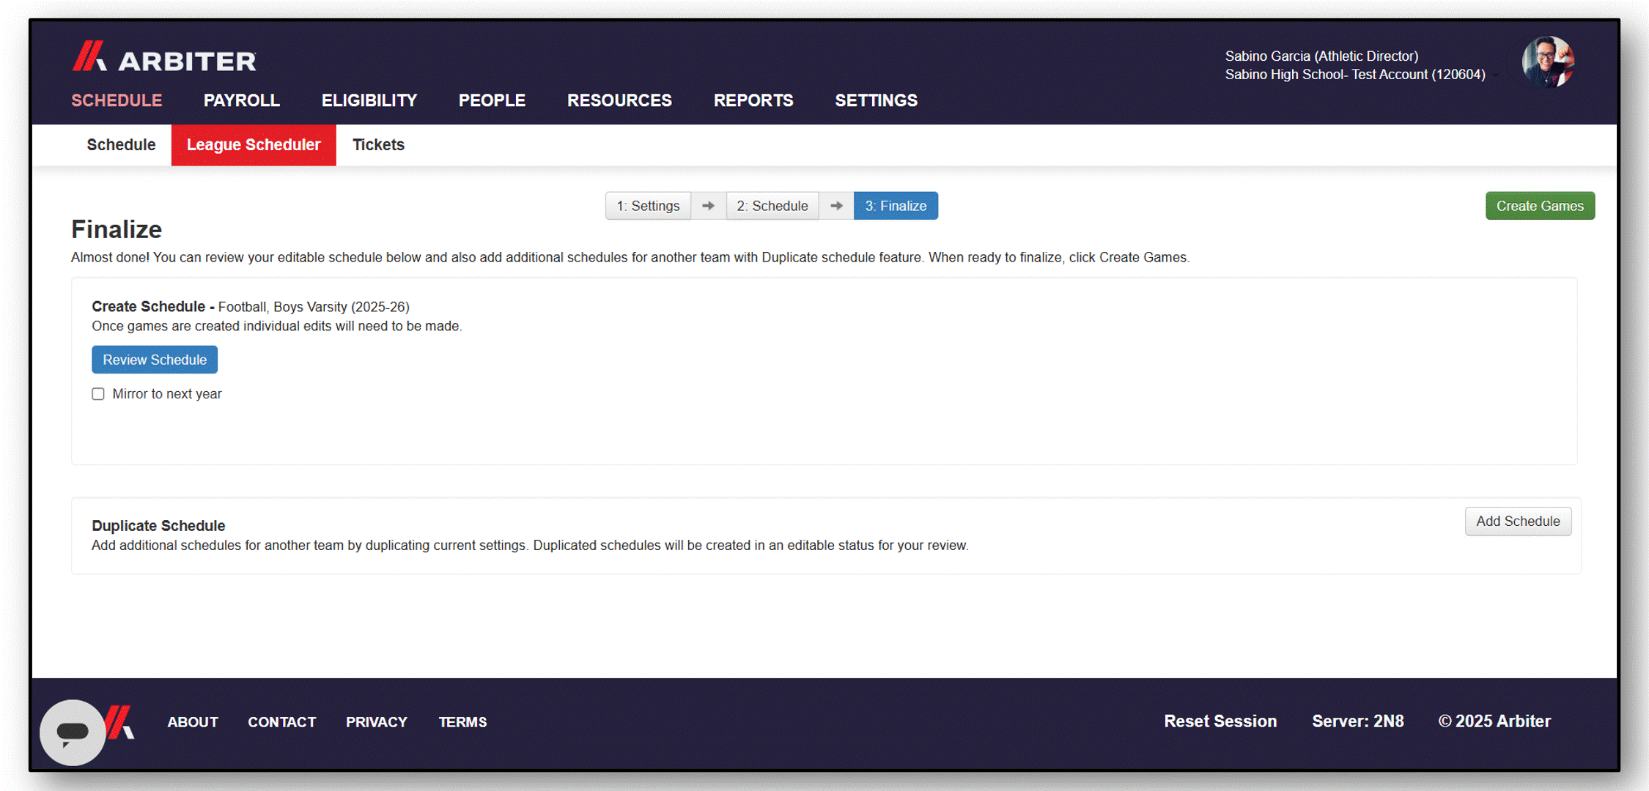Click the arrow between Settings and Schedule steps

(708, 205)
